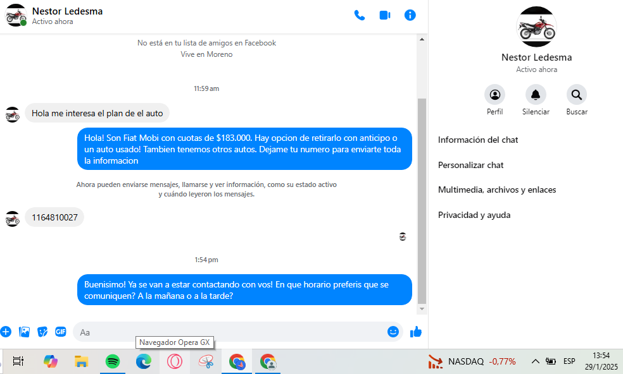This screenshot has width=623, height=374.
Task: Click the 'Buenisimo! Ya se van' sent message
Action: click(244, 290)
